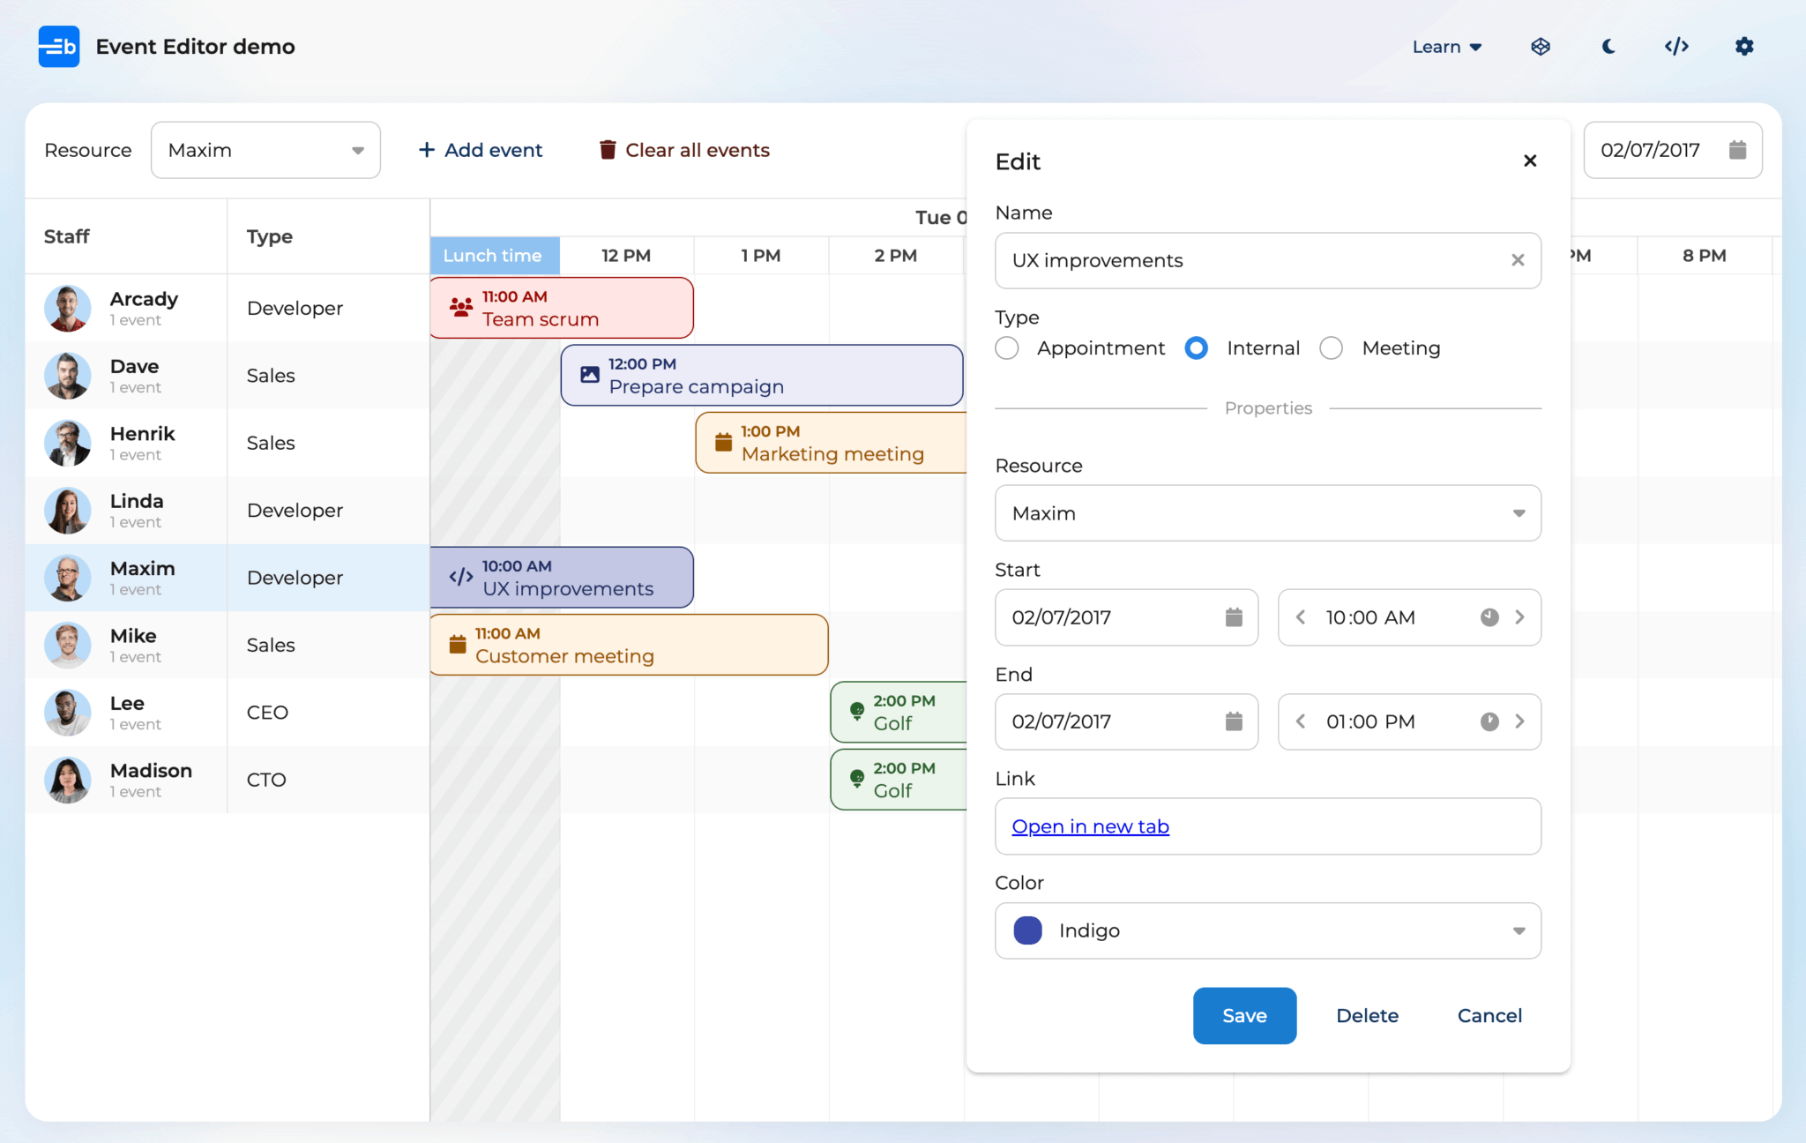Toggle dark mode moon icon
The width and height of the screenshot is (1806, 1143).
(1608, 47)
